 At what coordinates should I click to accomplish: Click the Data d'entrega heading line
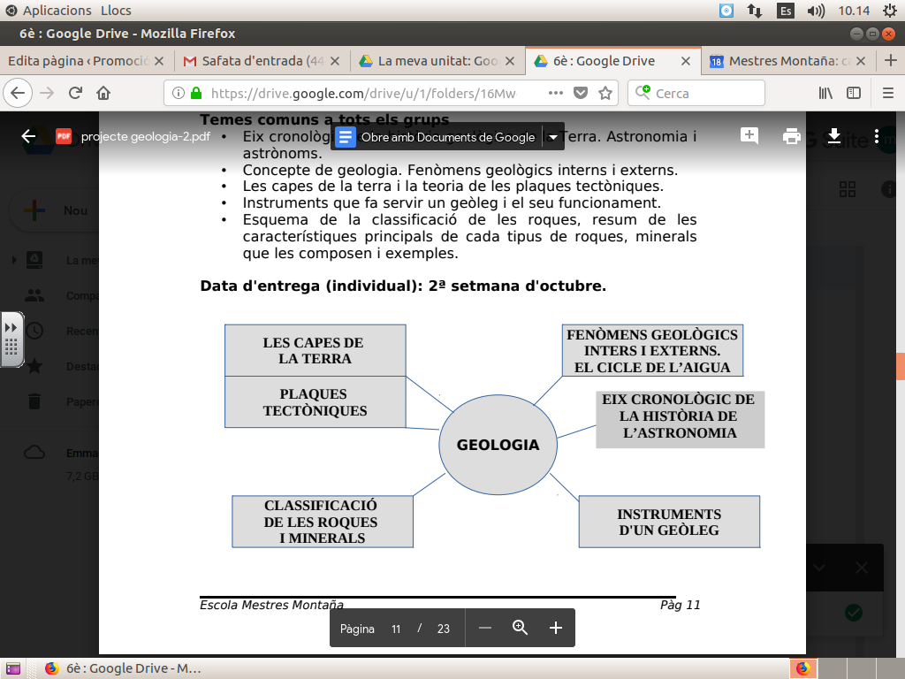pyautogui.click(x=403, y=286)
